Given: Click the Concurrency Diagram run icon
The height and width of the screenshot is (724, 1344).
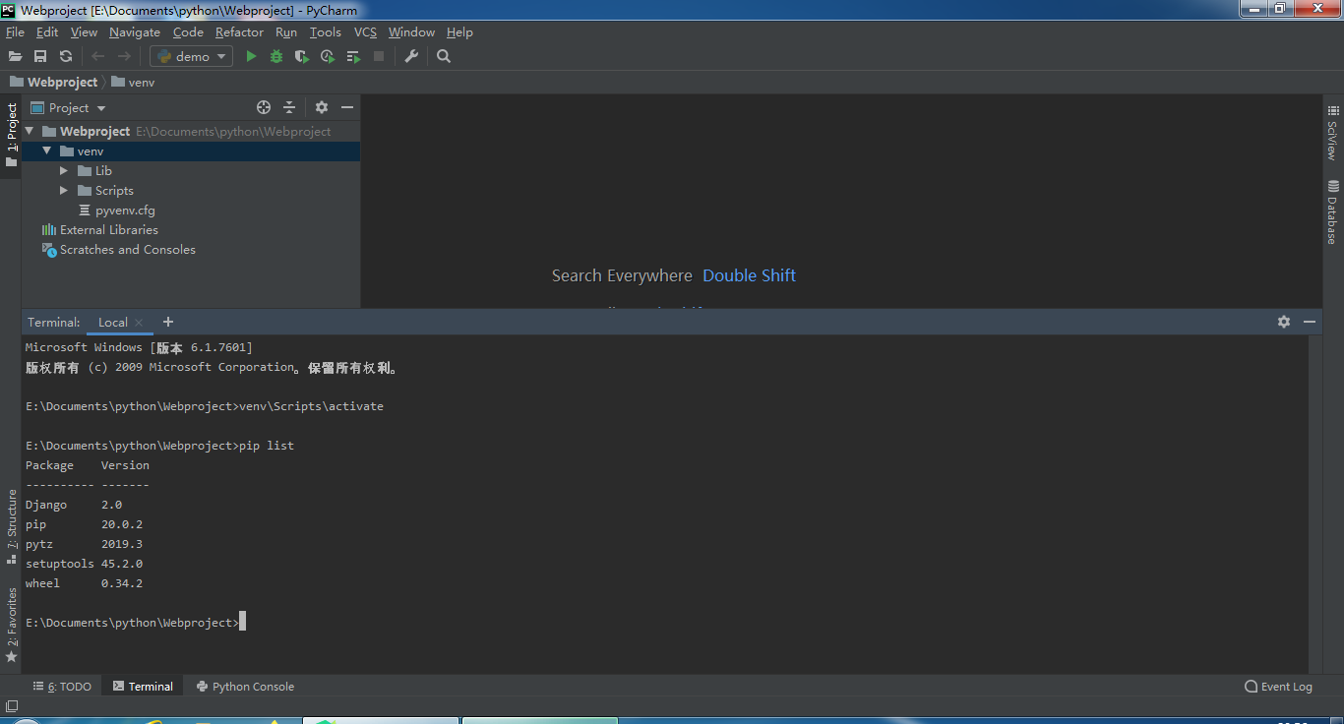Looking at the screenshot, I should tap(353, 57).
